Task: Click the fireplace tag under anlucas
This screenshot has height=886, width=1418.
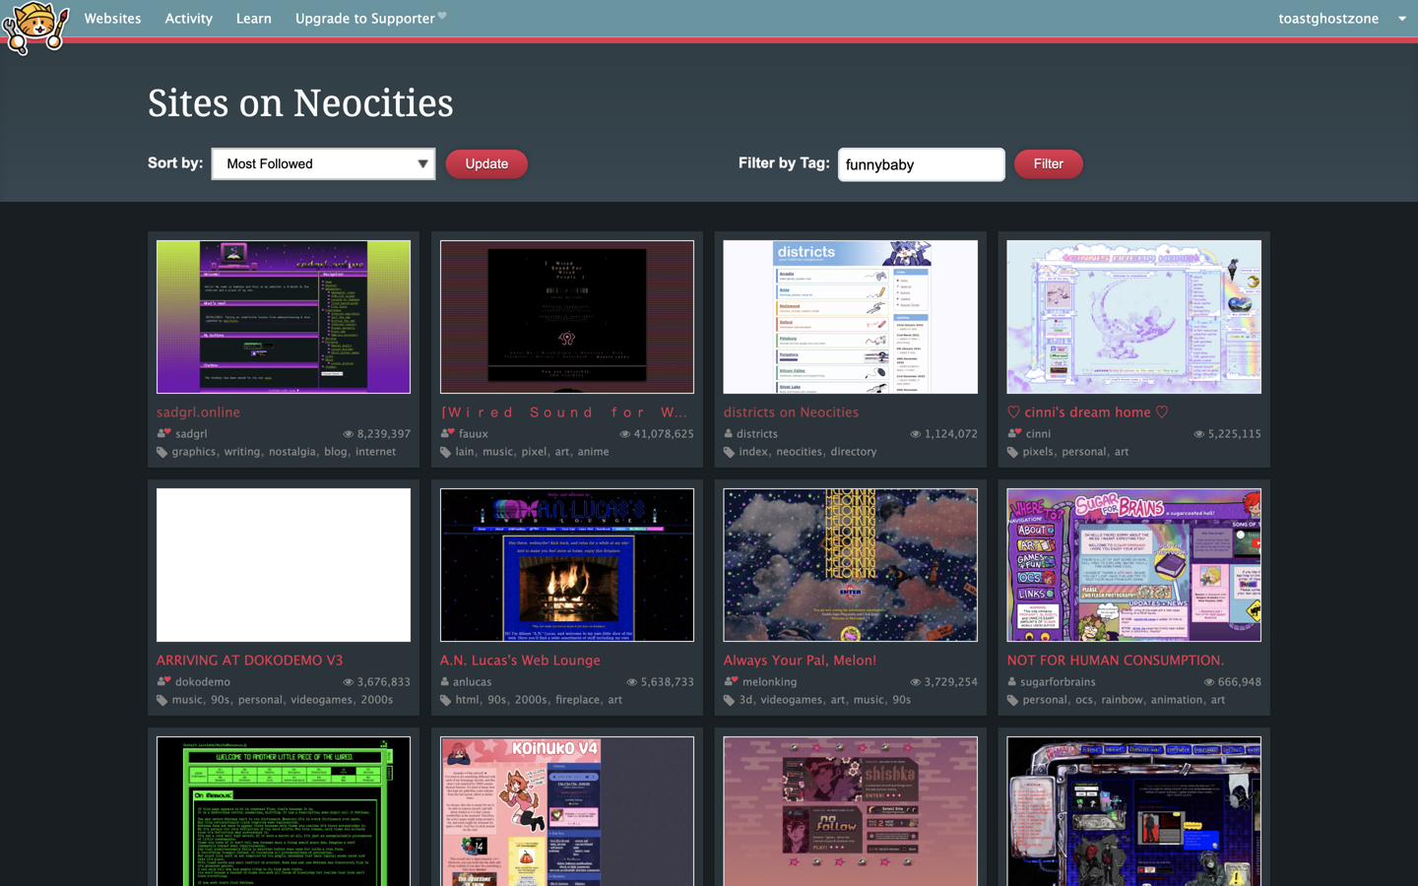Action: [x=577, y=700]
